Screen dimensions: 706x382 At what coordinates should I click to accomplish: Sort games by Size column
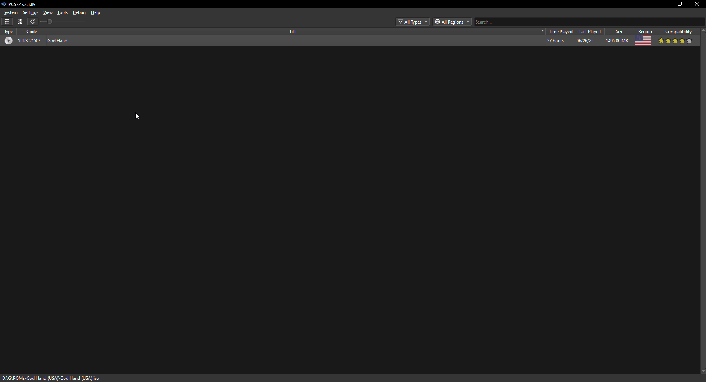(620, 32)
